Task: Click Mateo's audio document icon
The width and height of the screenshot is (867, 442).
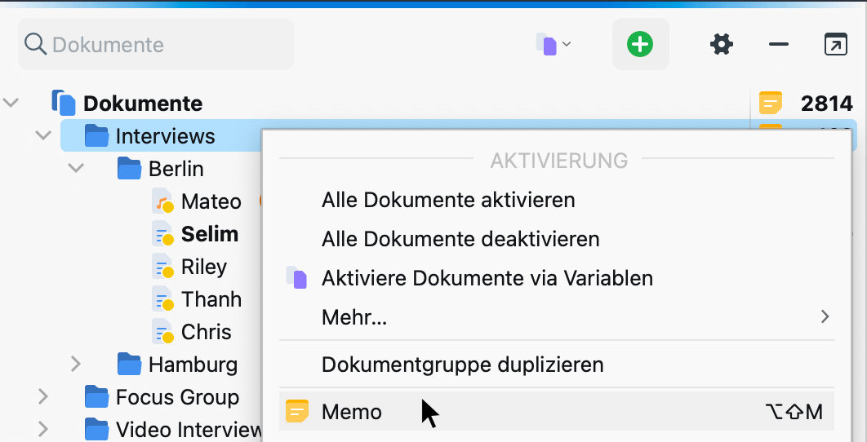Action: (163, 201)
